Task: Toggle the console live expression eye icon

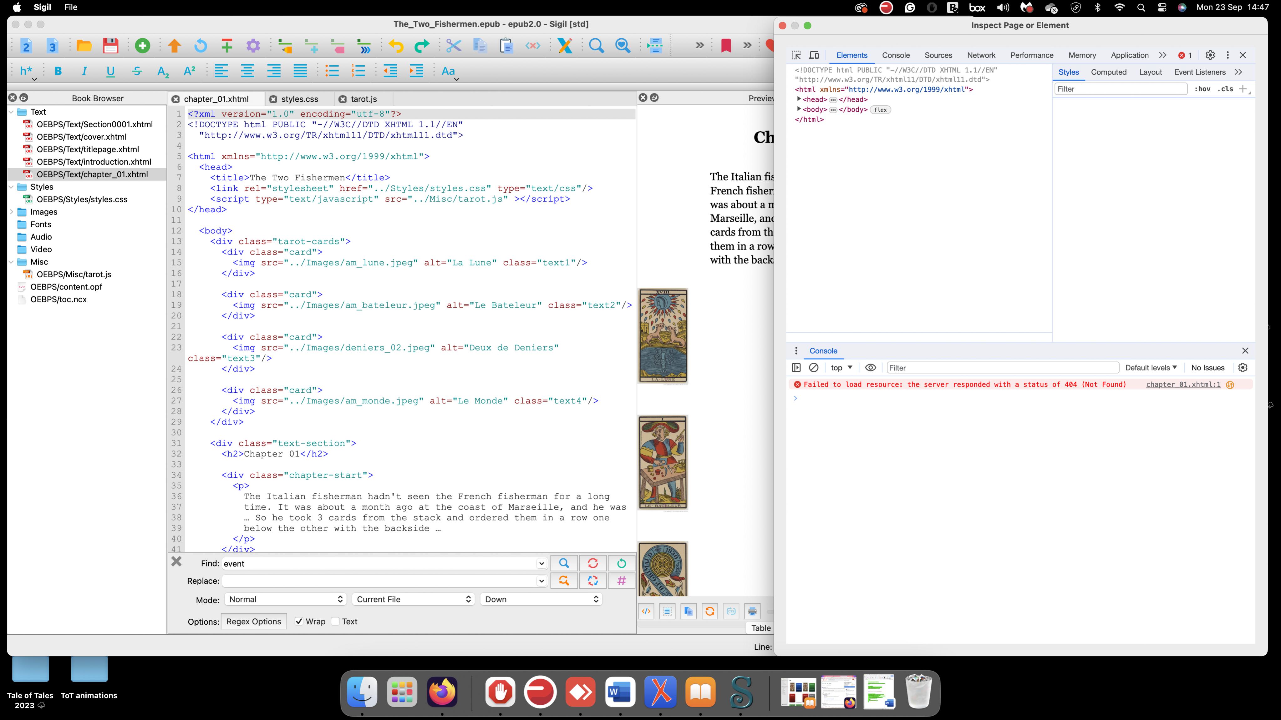Action: pyautogui.click(x=870, y=368)
